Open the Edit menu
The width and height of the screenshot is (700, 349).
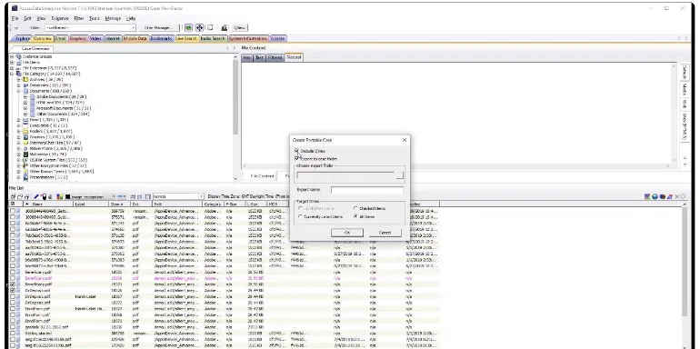click(27, 19)
